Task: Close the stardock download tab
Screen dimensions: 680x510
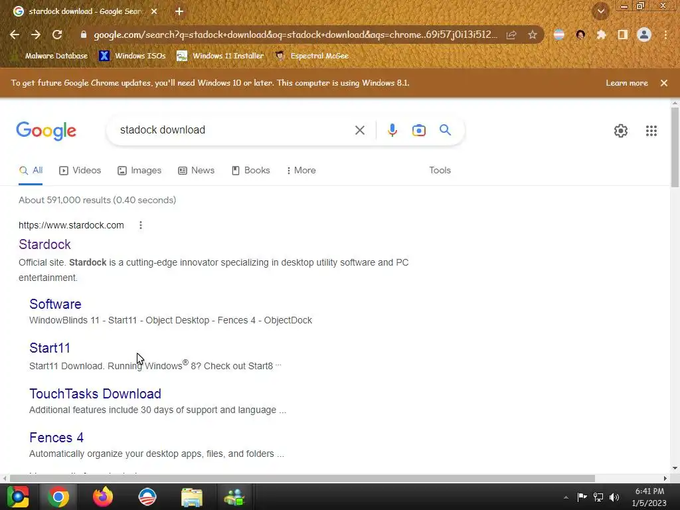Action: [x=154, y=11]
